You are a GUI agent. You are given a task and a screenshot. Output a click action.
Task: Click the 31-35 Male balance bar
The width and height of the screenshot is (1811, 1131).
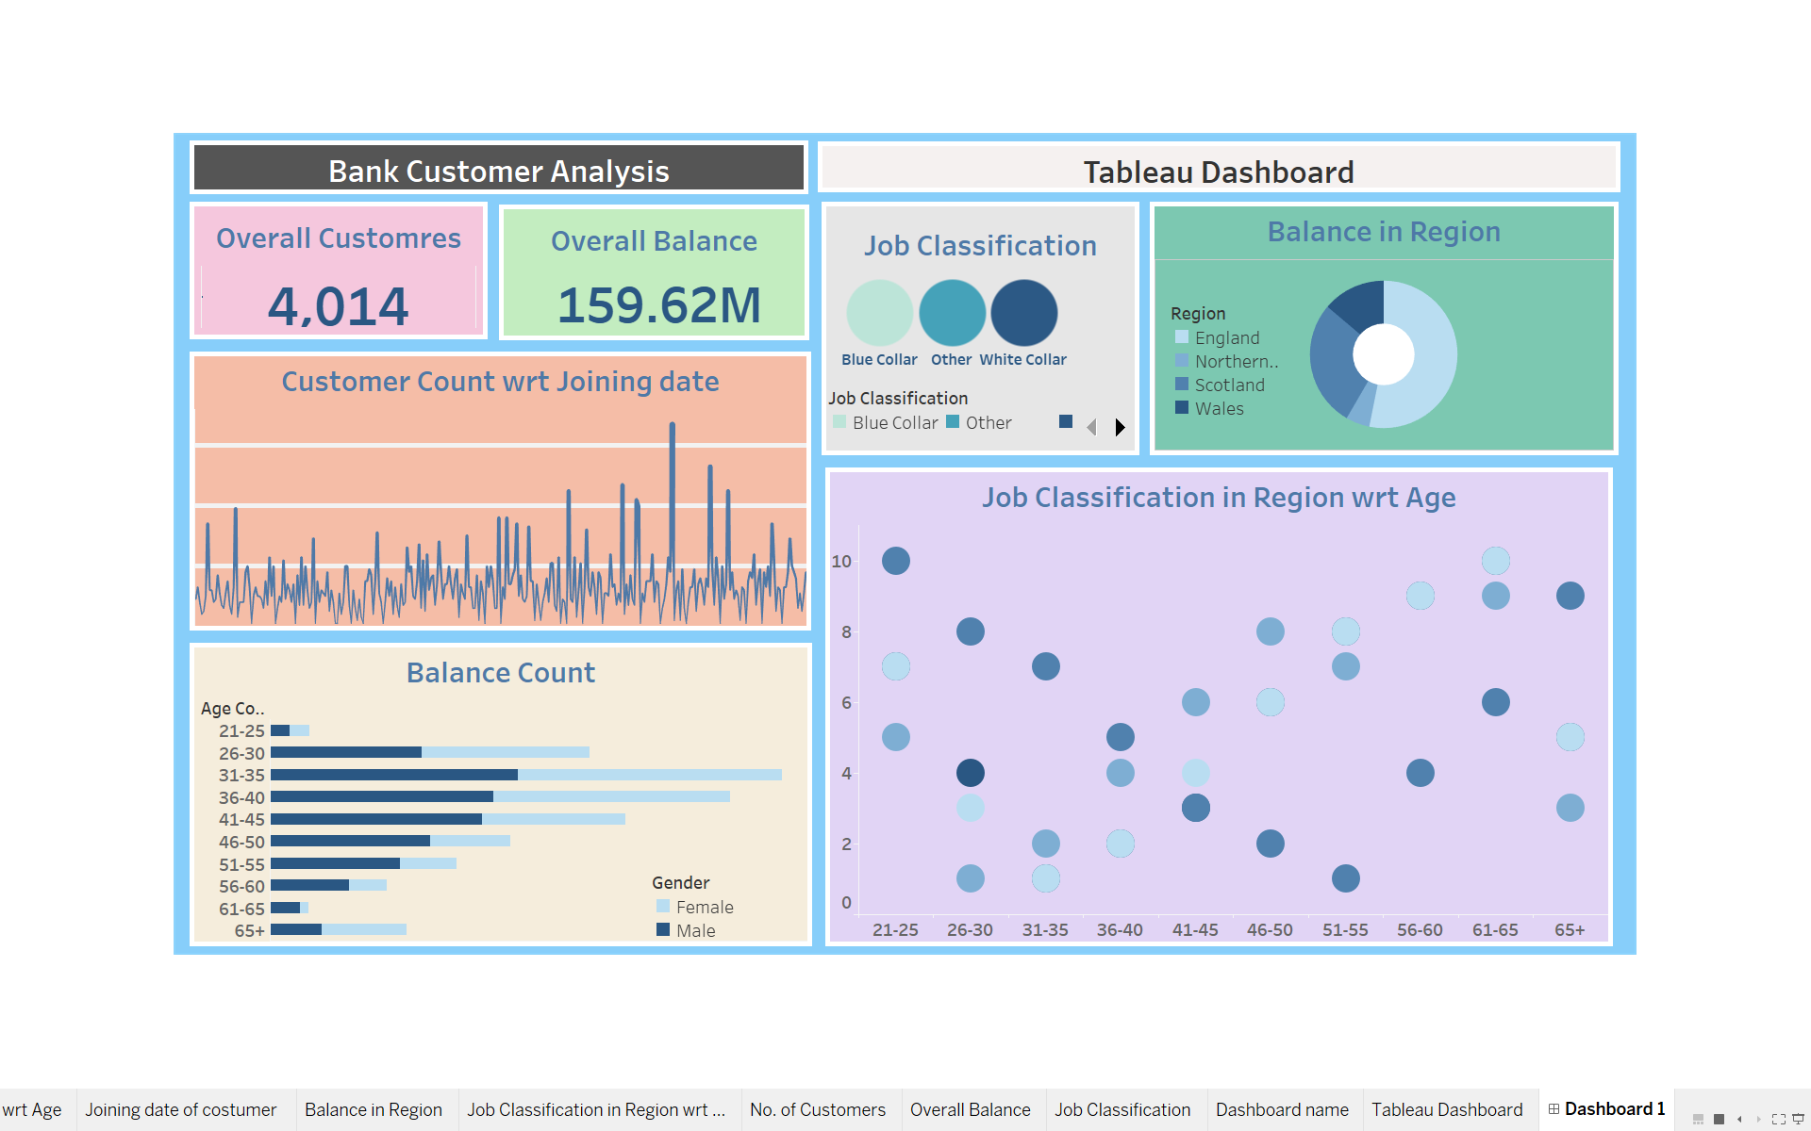[x=393, y=775]
